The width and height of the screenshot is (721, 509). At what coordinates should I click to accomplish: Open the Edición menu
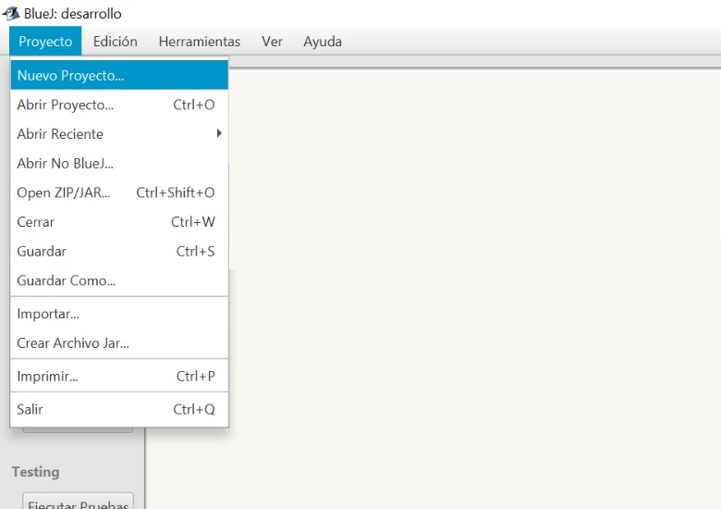click(x=116, y=42)
